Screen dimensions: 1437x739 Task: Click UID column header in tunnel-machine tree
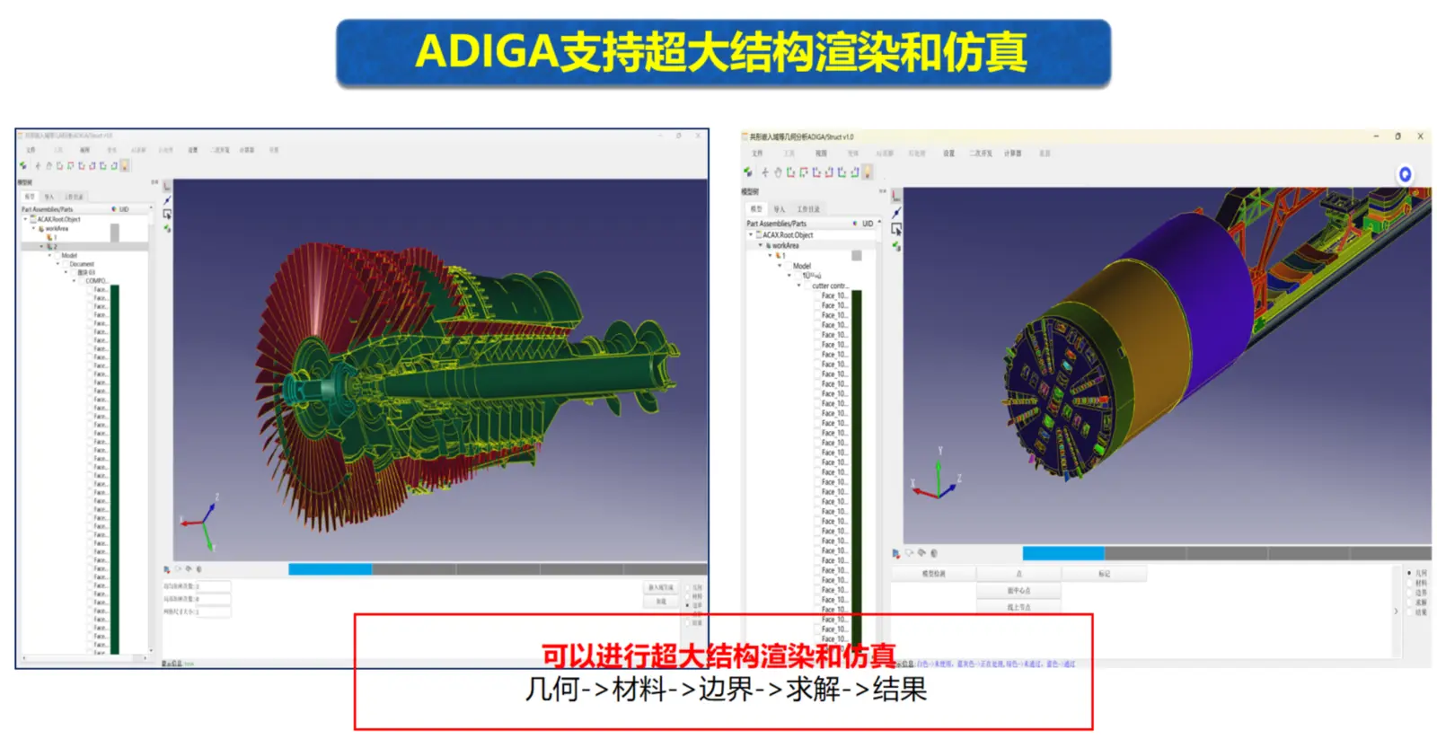point(868,224)
